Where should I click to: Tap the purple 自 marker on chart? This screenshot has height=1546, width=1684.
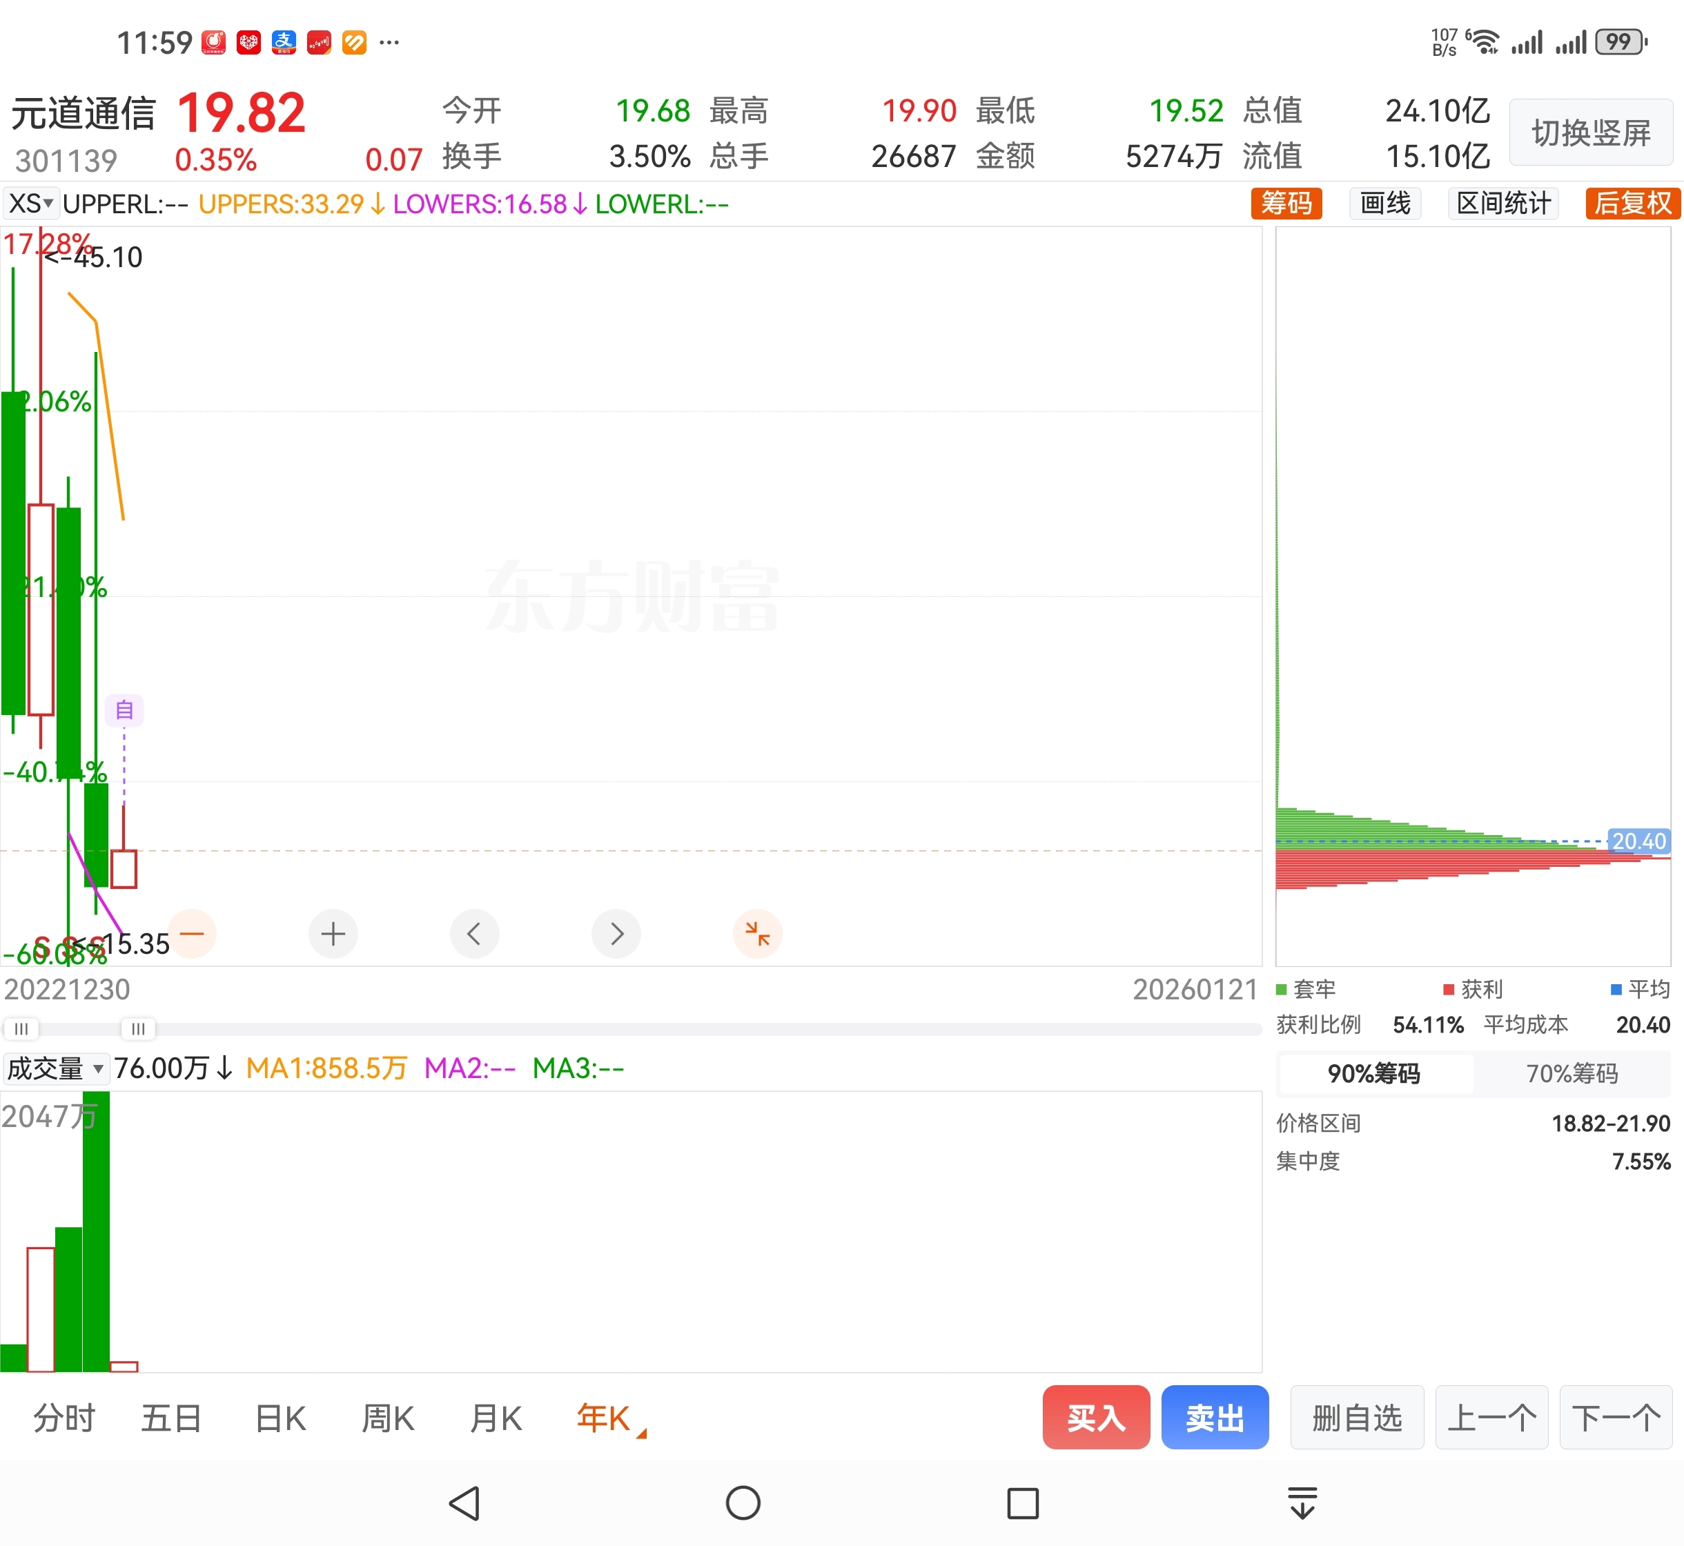pos(125,710)
